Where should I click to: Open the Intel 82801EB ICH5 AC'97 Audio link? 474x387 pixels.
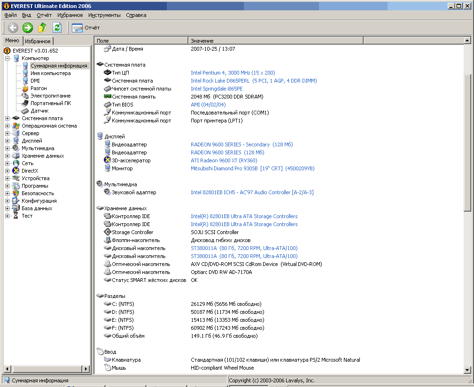252,192
